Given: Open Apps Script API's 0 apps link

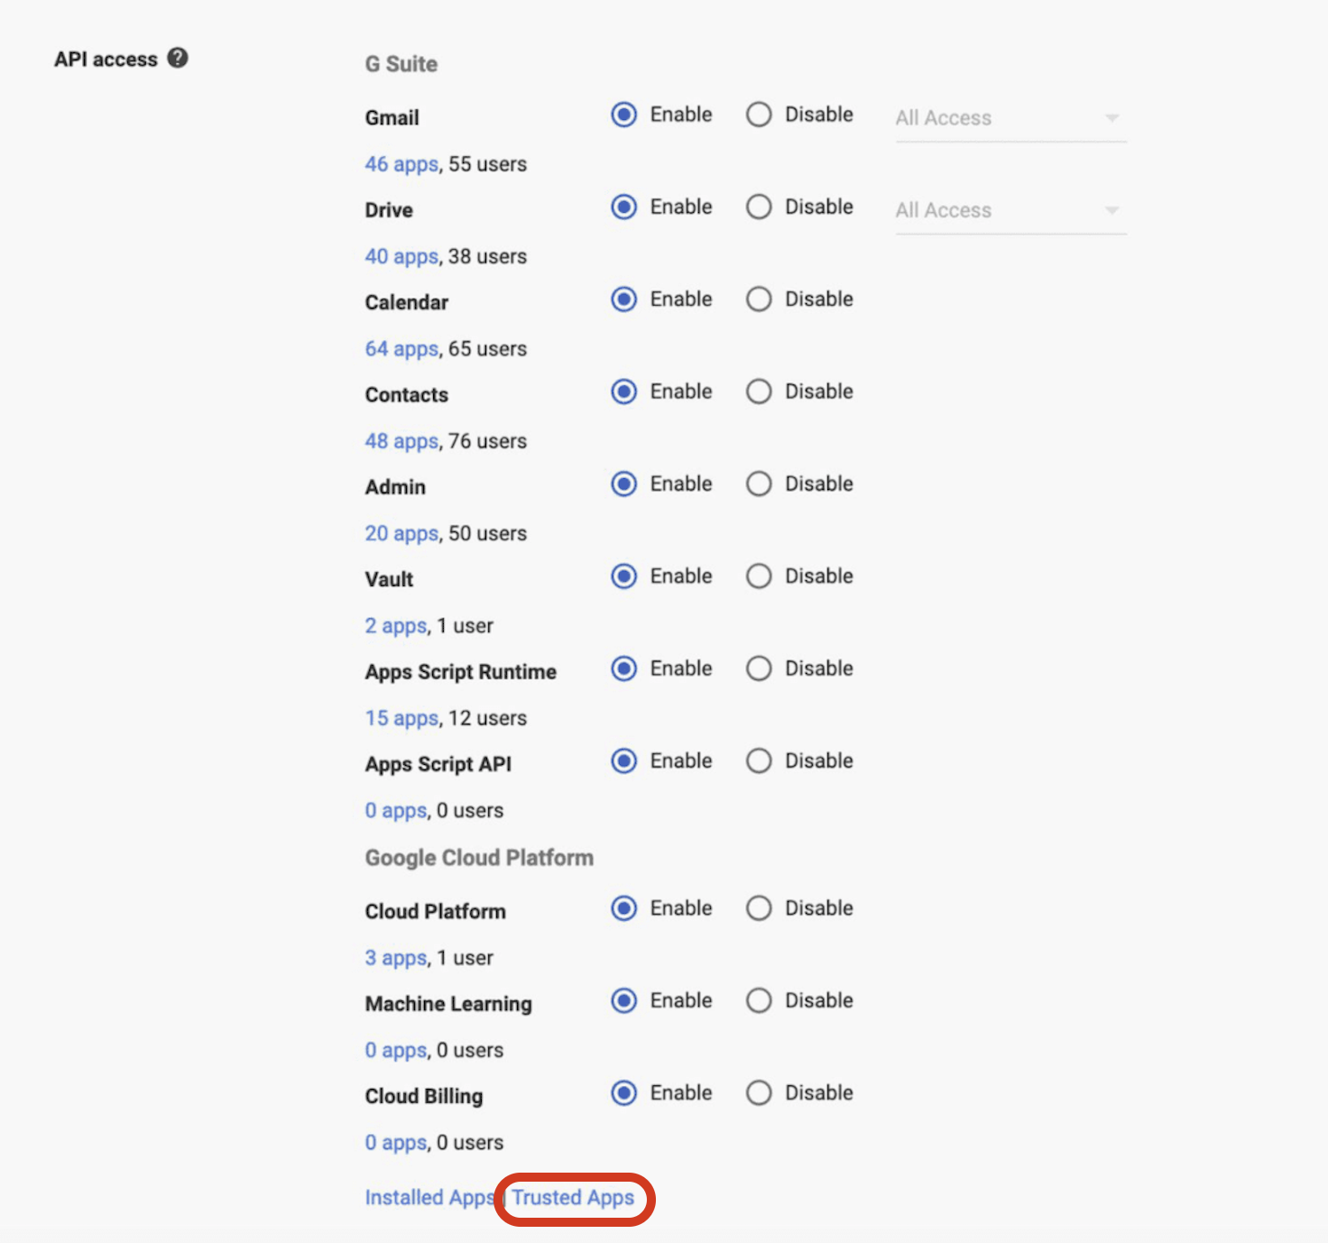Looking at the screenshot, I should point(396,810).
